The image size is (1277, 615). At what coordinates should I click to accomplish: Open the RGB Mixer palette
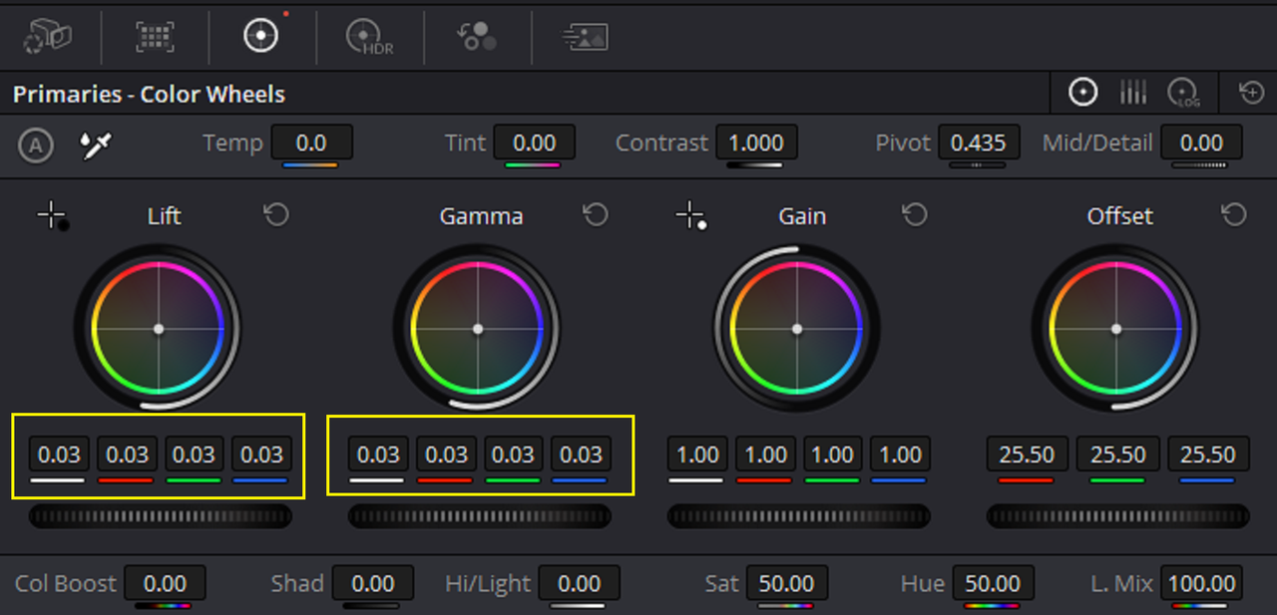(477, 37)
